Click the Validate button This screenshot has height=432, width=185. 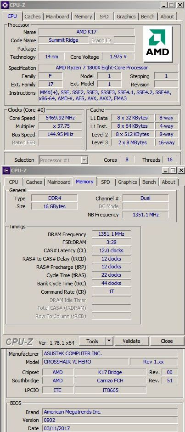[x=132, y=341]
